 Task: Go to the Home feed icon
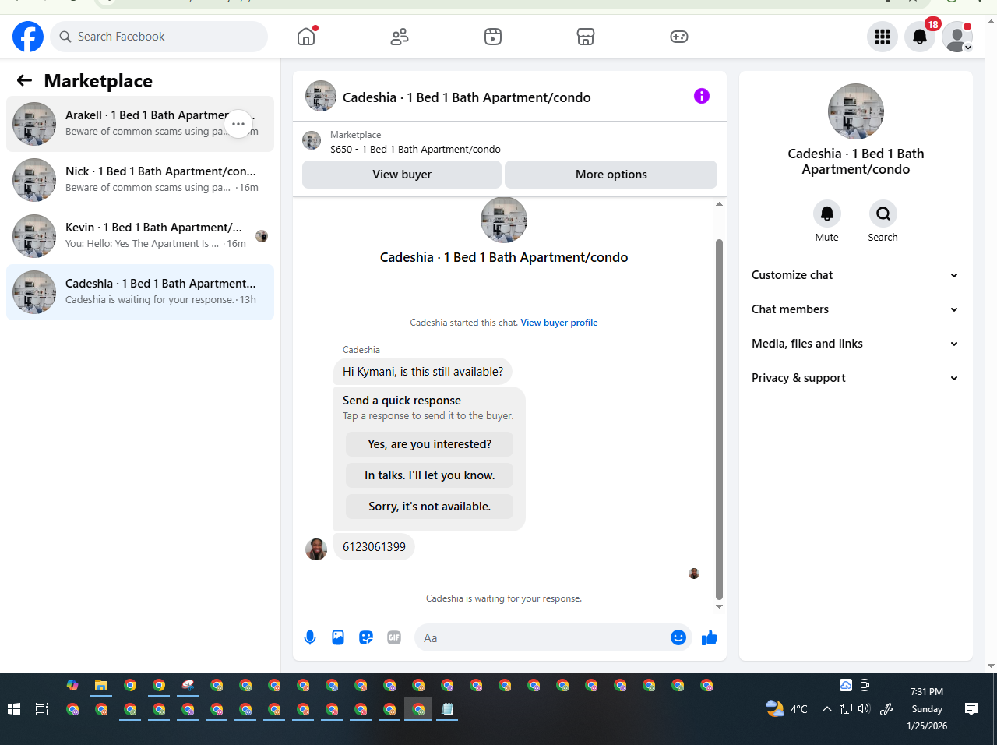point(306,37)
